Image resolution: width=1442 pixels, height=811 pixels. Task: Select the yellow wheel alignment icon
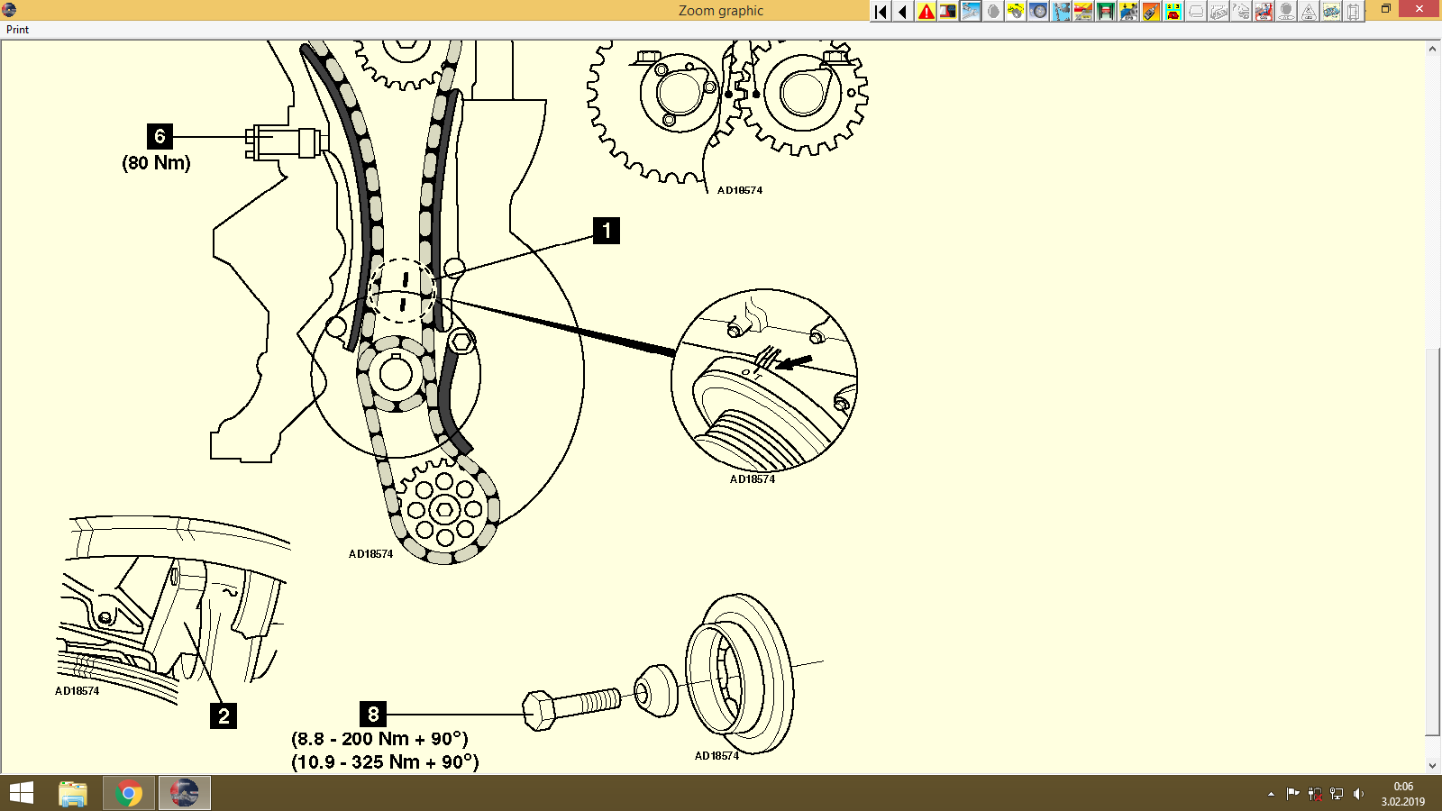(1017, 11)
